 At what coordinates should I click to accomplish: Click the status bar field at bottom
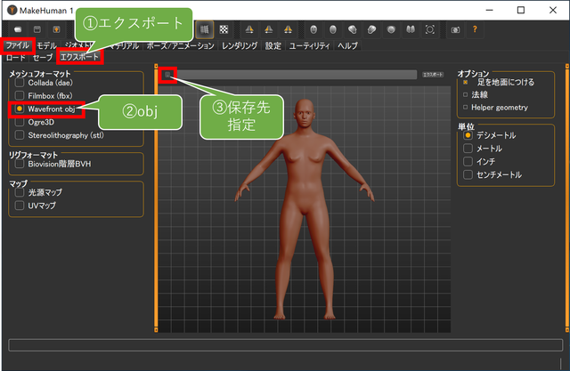285,345
